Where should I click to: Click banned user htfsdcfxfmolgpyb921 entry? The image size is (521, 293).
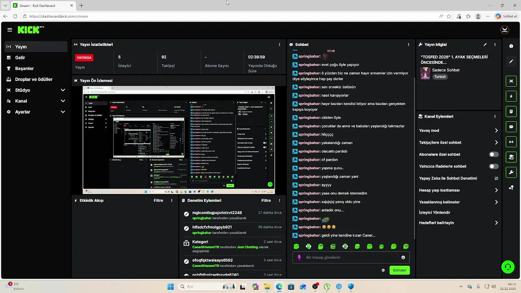pyautogui.click(x=232, y=230)
